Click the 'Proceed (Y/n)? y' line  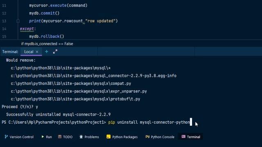(x=20, y=107)
